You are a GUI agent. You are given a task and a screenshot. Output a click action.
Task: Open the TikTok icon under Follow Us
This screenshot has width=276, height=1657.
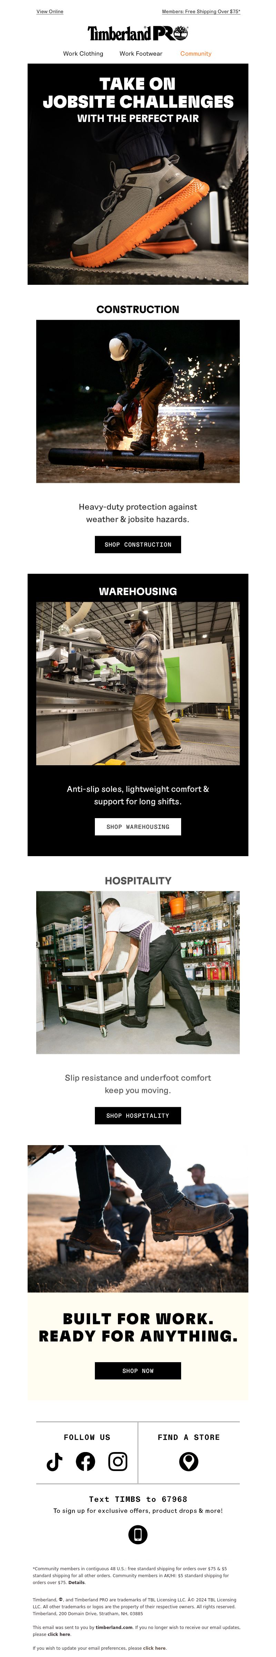tap(55, 1461)
